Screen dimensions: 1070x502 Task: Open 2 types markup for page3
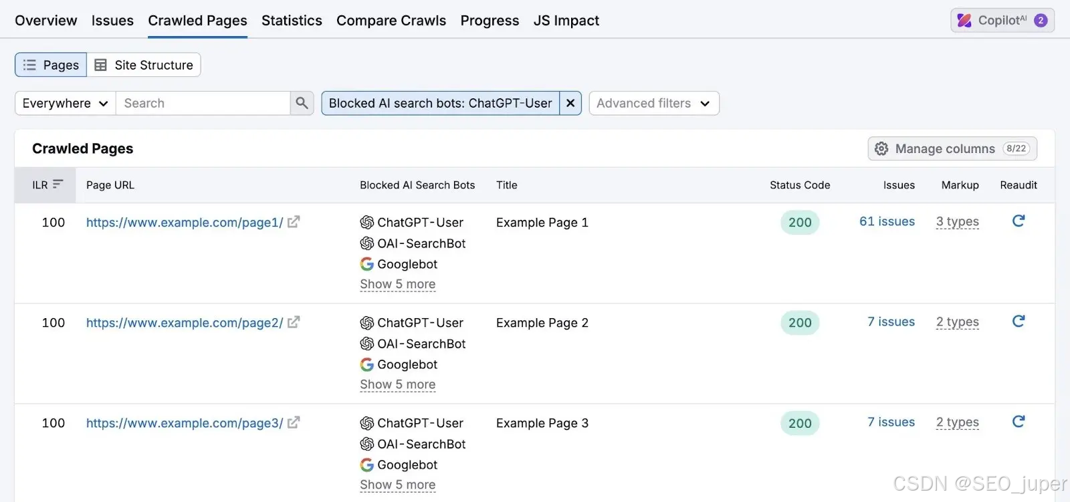(x=958, y=422)
